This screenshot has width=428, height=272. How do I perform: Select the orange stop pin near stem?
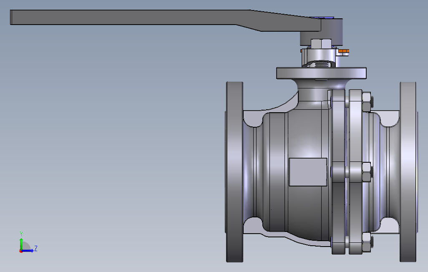tap(344, 51)
